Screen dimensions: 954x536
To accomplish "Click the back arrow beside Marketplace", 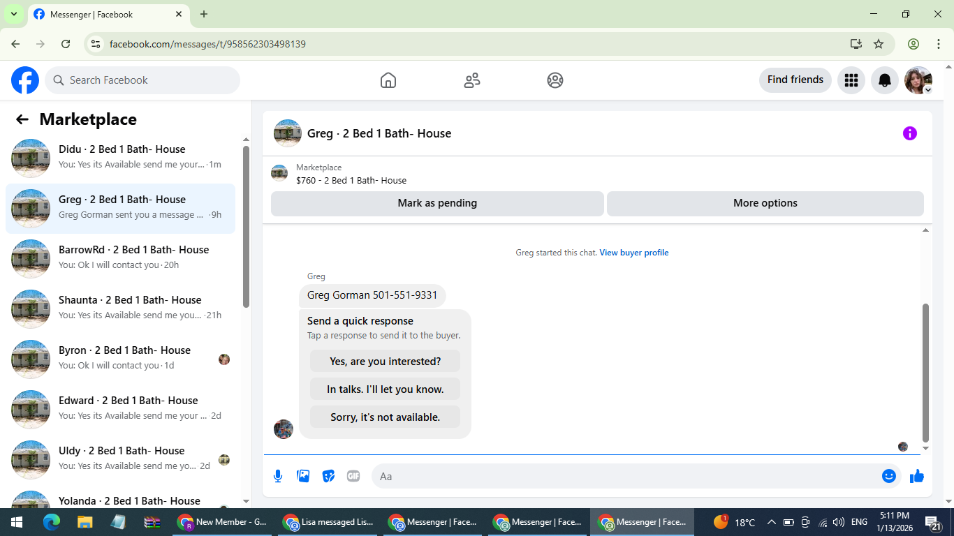I will (22, 119).
